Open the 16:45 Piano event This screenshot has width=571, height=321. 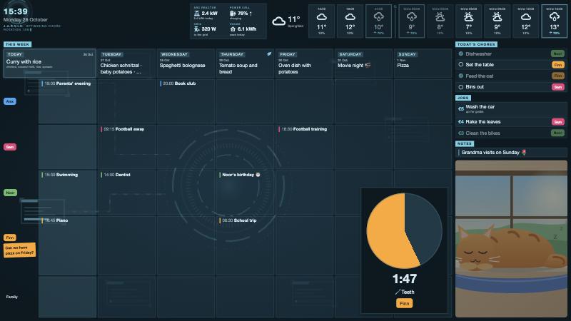[55, 220]
